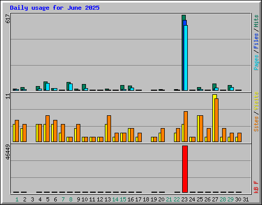Click the orange "Sites" legend label
Viewport: 262px width, 205px height.
click(256, 124)
